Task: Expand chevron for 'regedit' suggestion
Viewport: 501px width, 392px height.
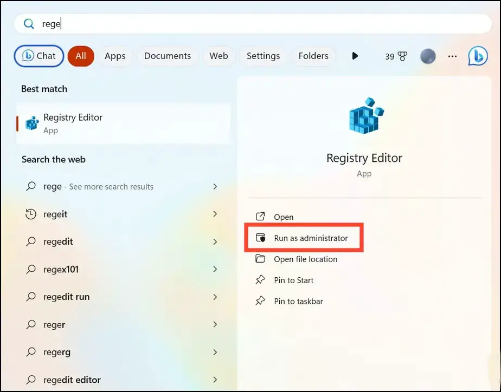Action: click(x=215, y=242)
